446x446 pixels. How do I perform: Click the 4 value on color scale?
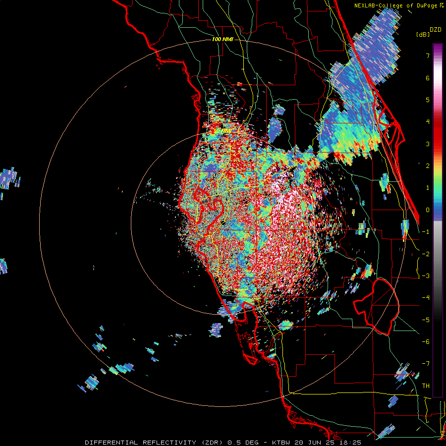click(x=428, y=122)
